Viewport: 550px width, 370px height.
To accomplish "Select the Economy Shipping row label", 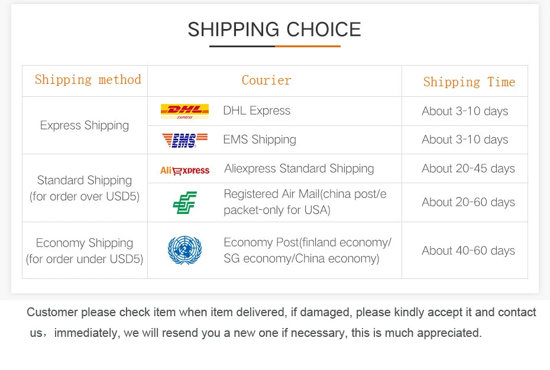I will tap(85, 251).
